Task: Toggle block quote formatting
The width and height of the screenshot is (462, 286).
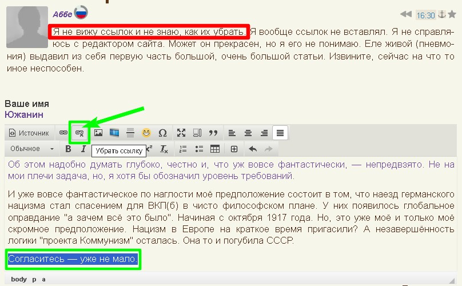Action: [214, 133]
